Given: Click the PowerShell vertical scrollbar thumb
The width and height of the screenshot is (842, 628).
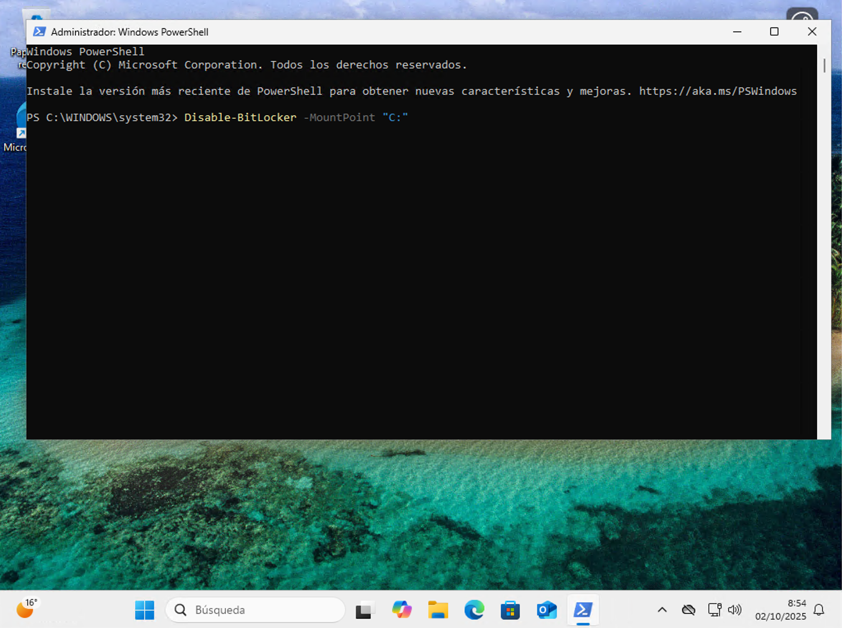Looking at the screenshot, I should coord(824,65).
